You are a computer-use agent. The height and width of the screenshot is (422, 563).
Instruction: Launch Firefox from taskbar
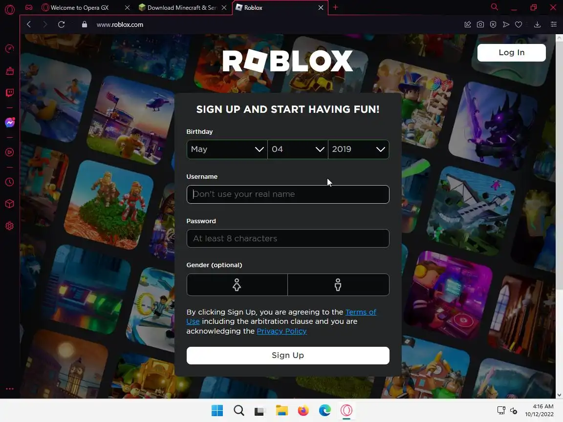point(303,410)
